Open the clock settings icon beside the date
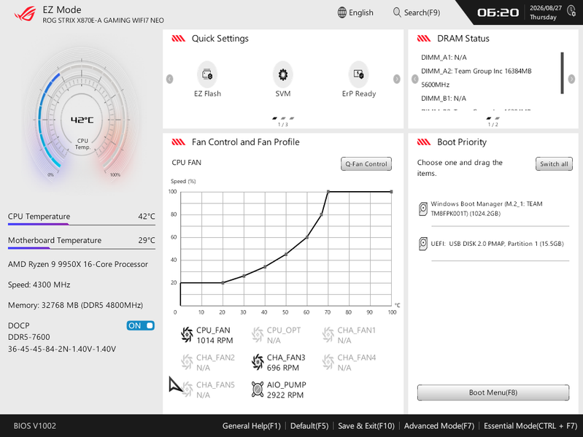 pyautogui.click(x=571, y=11)
